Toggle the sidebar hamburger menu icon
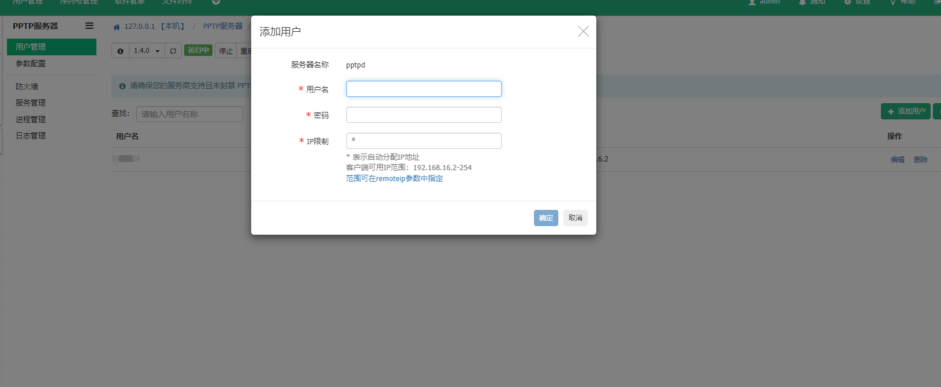The height and width of the screenshot is (387, 941). [89, 25]
